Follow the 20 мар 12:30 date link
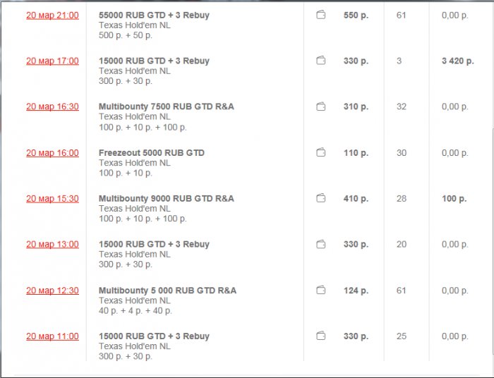This screenshot has height=378, width=494. coord(52,291)
